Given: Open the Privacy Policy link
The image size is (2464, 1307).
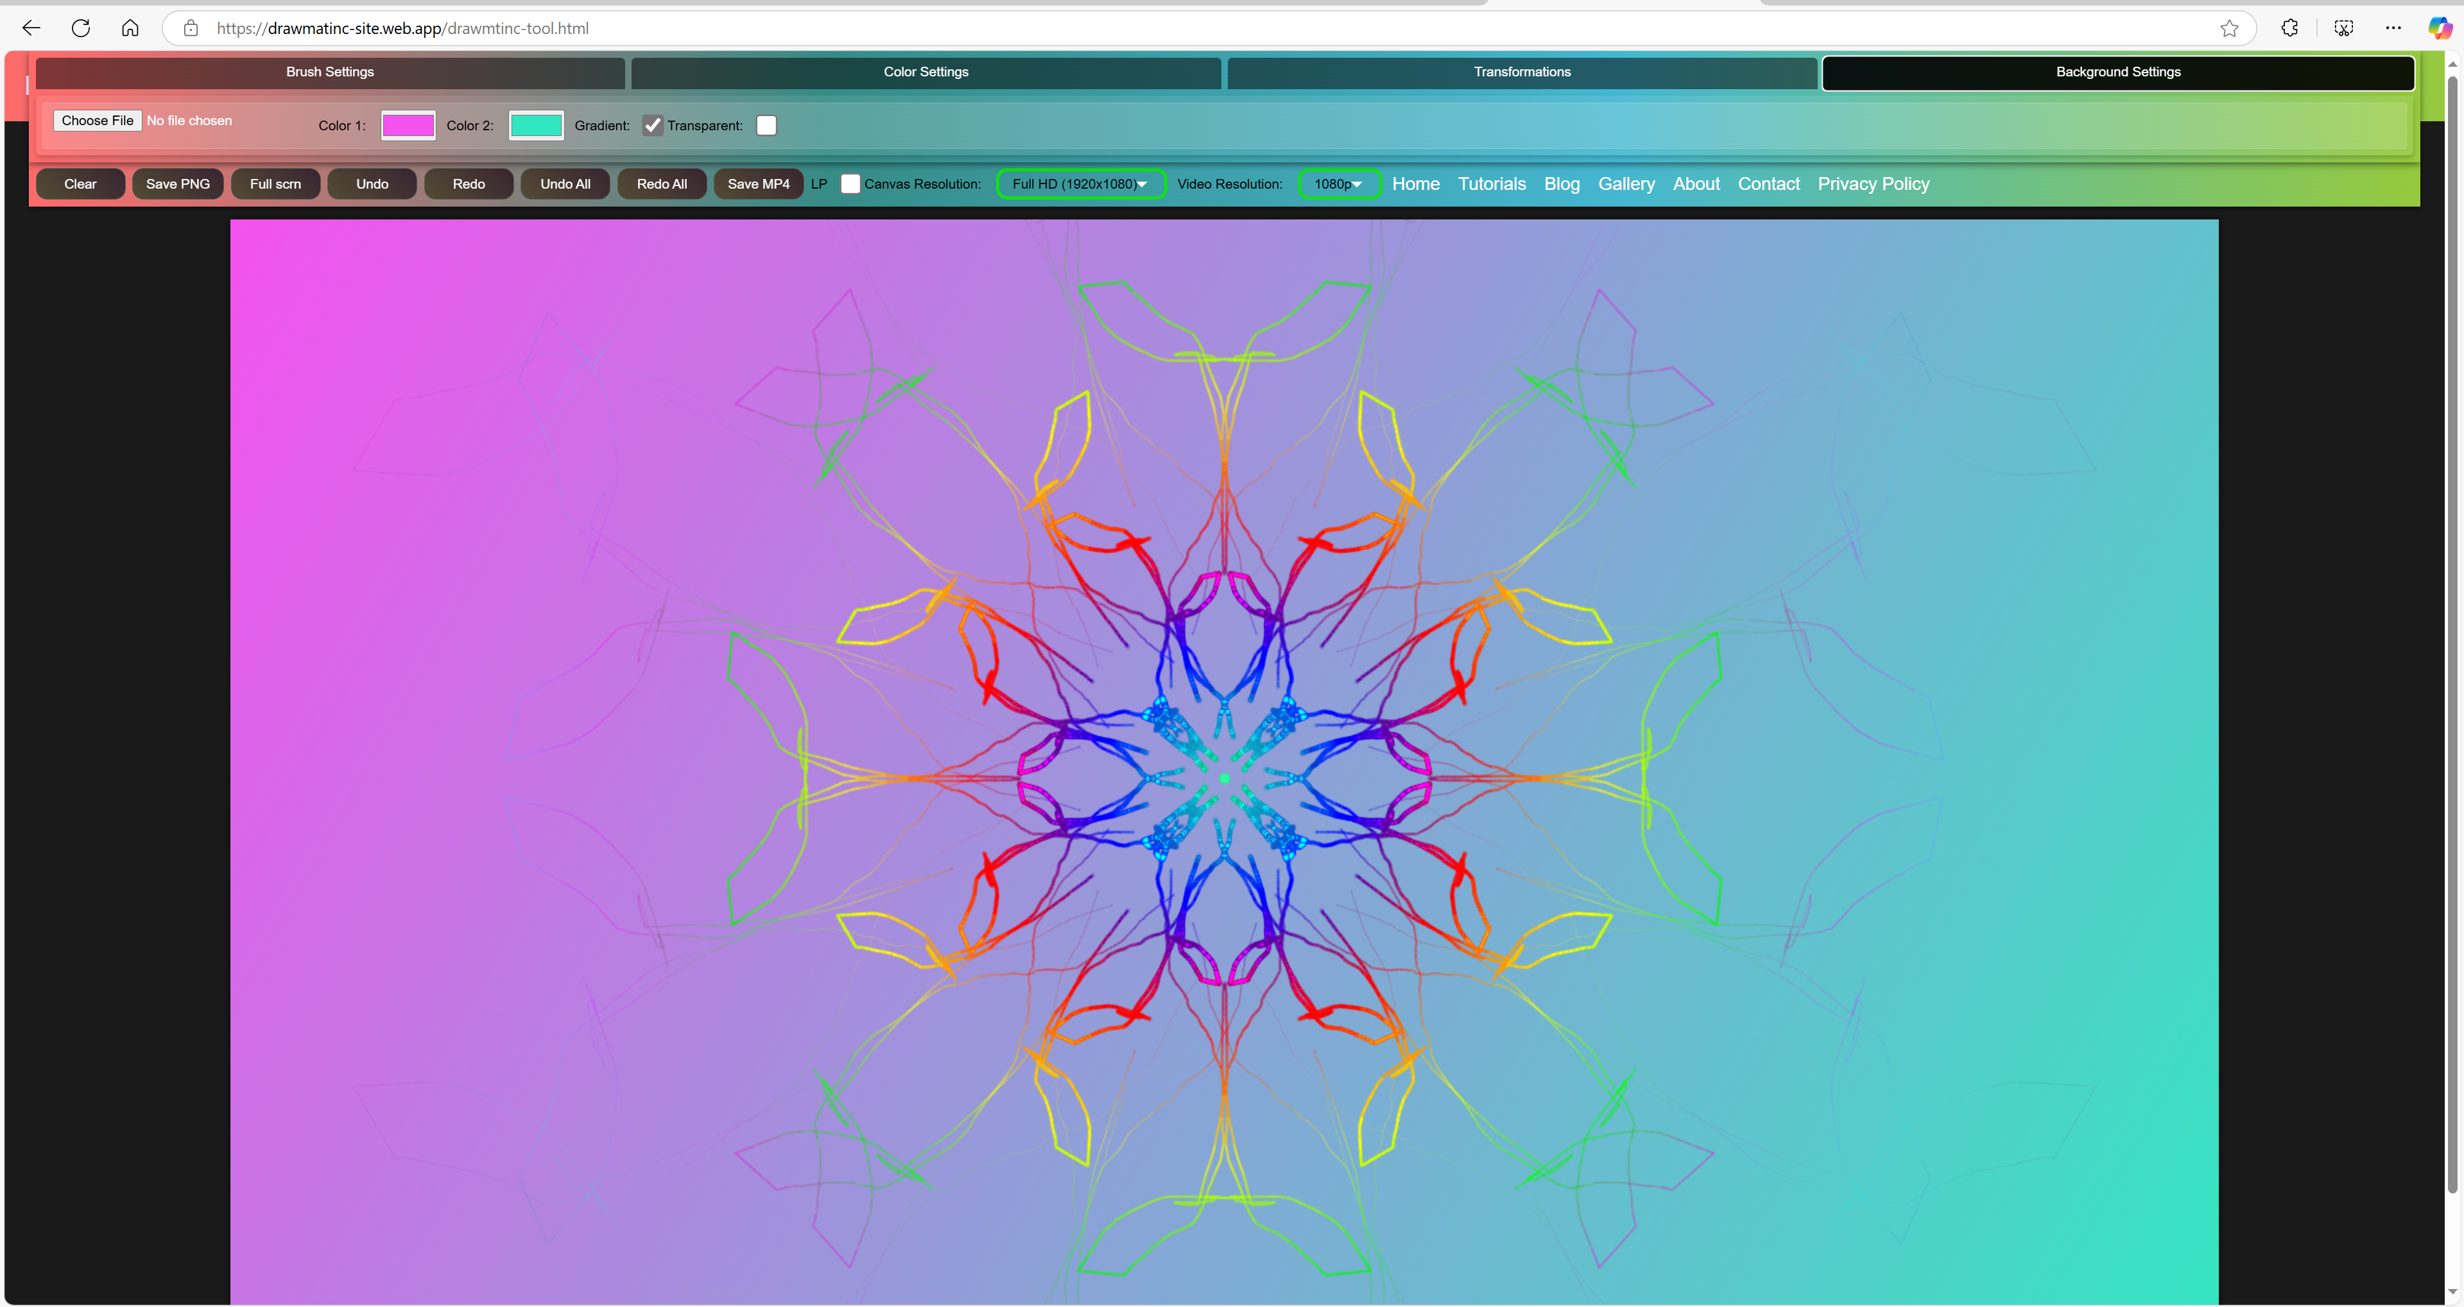Looking at the screenshot, I should click(x=1873, y=184).
